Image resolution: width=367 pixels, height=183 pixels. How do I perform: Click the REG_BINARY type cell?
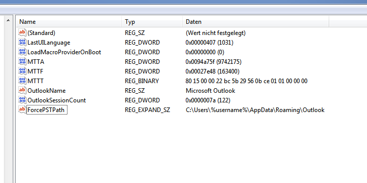point(142,81)
